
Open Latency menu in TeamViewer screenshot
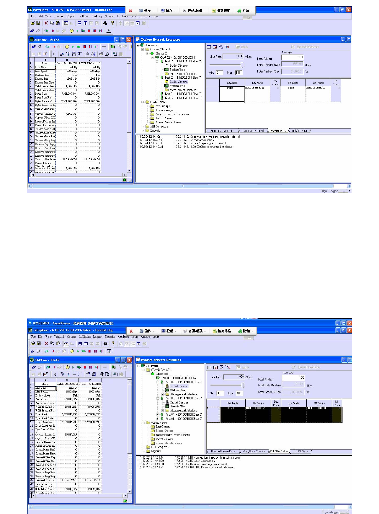[x=98, y=336]
